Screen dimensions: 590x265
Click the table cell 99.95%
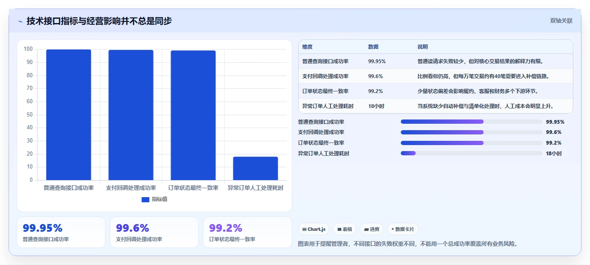tap(377, 61)
